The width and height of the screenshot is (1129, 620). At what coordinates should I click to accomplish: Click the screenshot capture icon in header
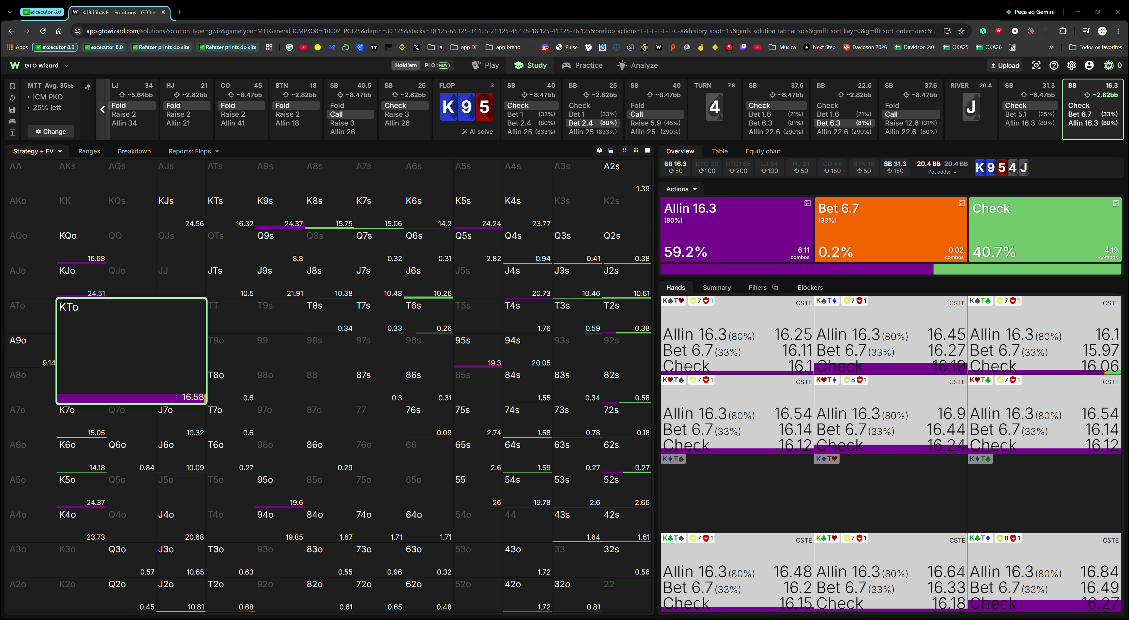[x=1036, y=65]
